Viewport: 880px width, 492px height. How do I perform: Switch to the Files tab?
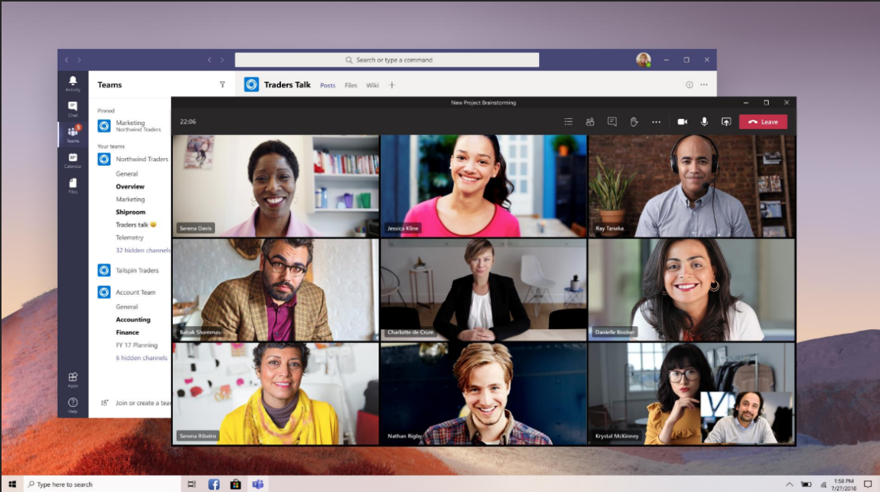pos(351,85)
